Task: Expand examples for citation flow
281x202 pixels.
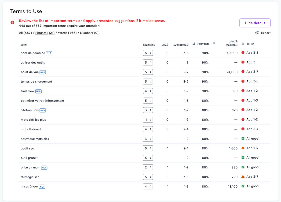Action: (148, 110)
